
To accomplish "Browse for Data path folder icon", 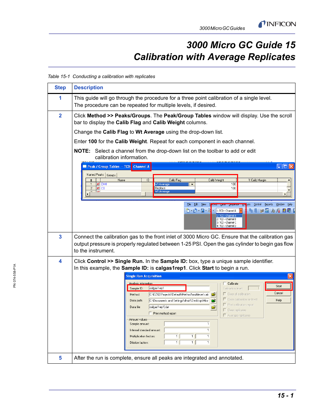I will tap(214, 301).
